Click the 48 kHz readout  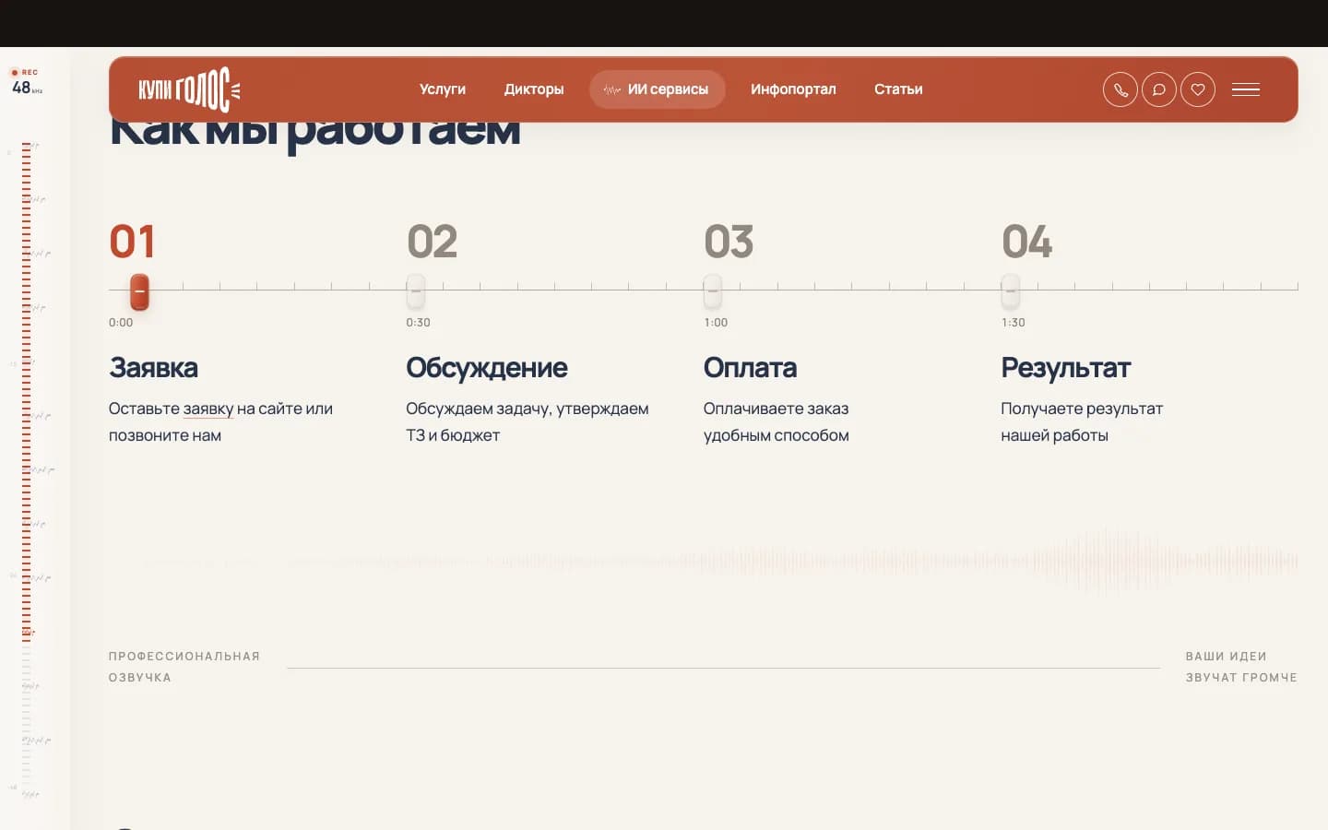[x=27, y=88]
